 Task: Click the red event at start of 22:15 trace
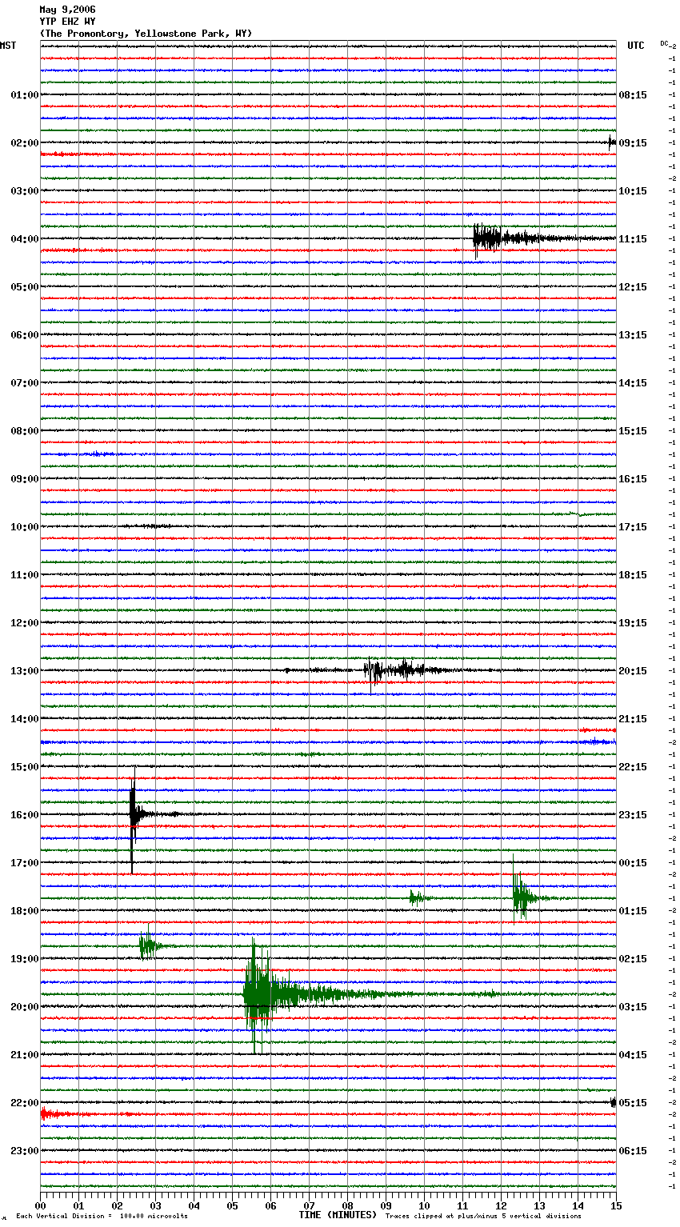pyautogui.click(x=54, y=1114)
